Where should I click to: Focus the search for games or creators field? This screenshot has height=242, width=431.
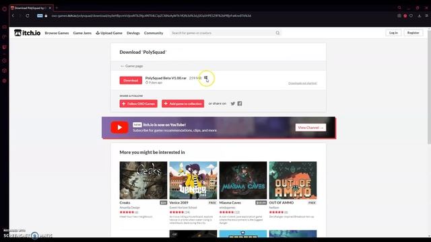pyautogui.click(x=222, y=33)
